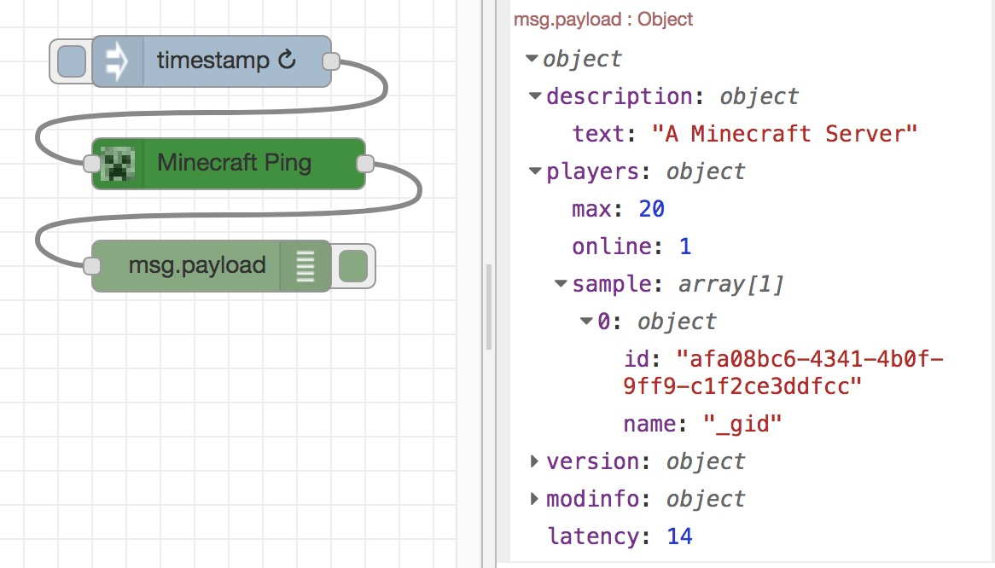The height and width of the screenshot is (568, 995).
Task: Collapse the root object tree
Action: (x=532, y=58)
